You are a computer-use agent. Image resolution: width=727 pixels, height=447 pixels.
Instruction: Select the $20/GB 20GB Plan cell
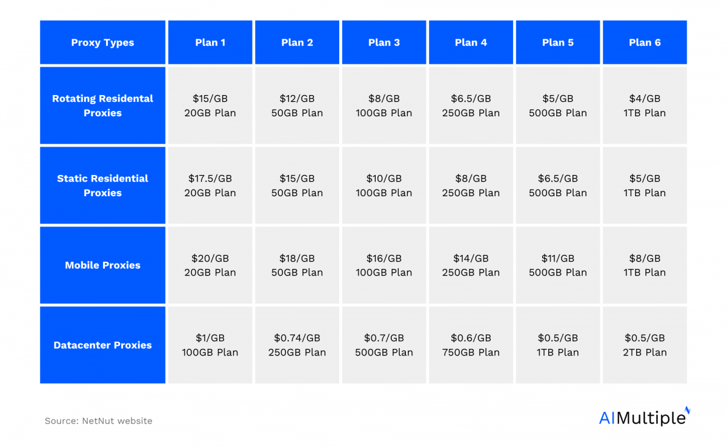(x=210, y=265)
